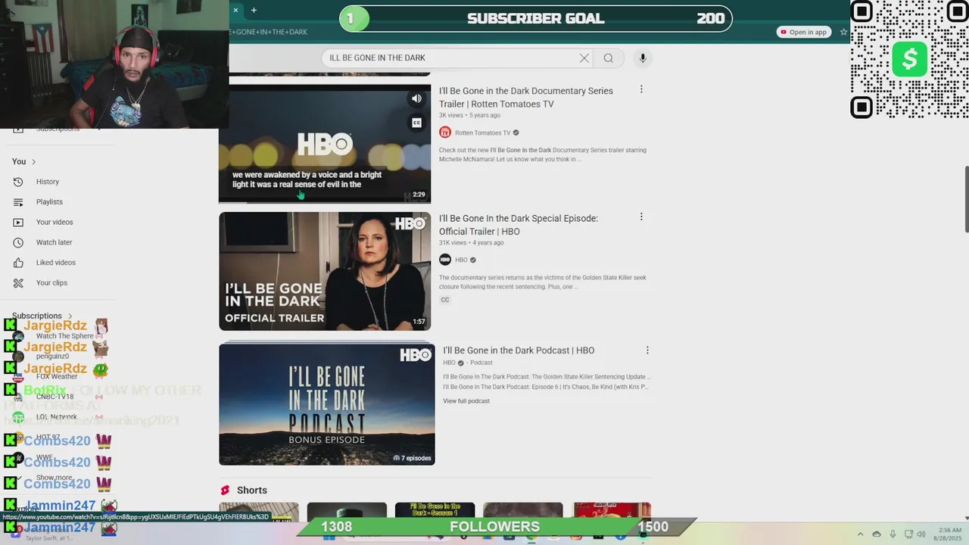This screenshot has height=545, width=969.
Task: Seek on the trailer preview progress bar
Action: (325, 202)
